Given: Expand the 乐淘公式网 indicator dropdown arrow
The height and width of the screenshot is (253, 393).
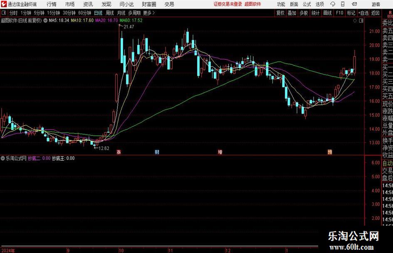Looking at the screenshot, I should [x=3, y=158].
